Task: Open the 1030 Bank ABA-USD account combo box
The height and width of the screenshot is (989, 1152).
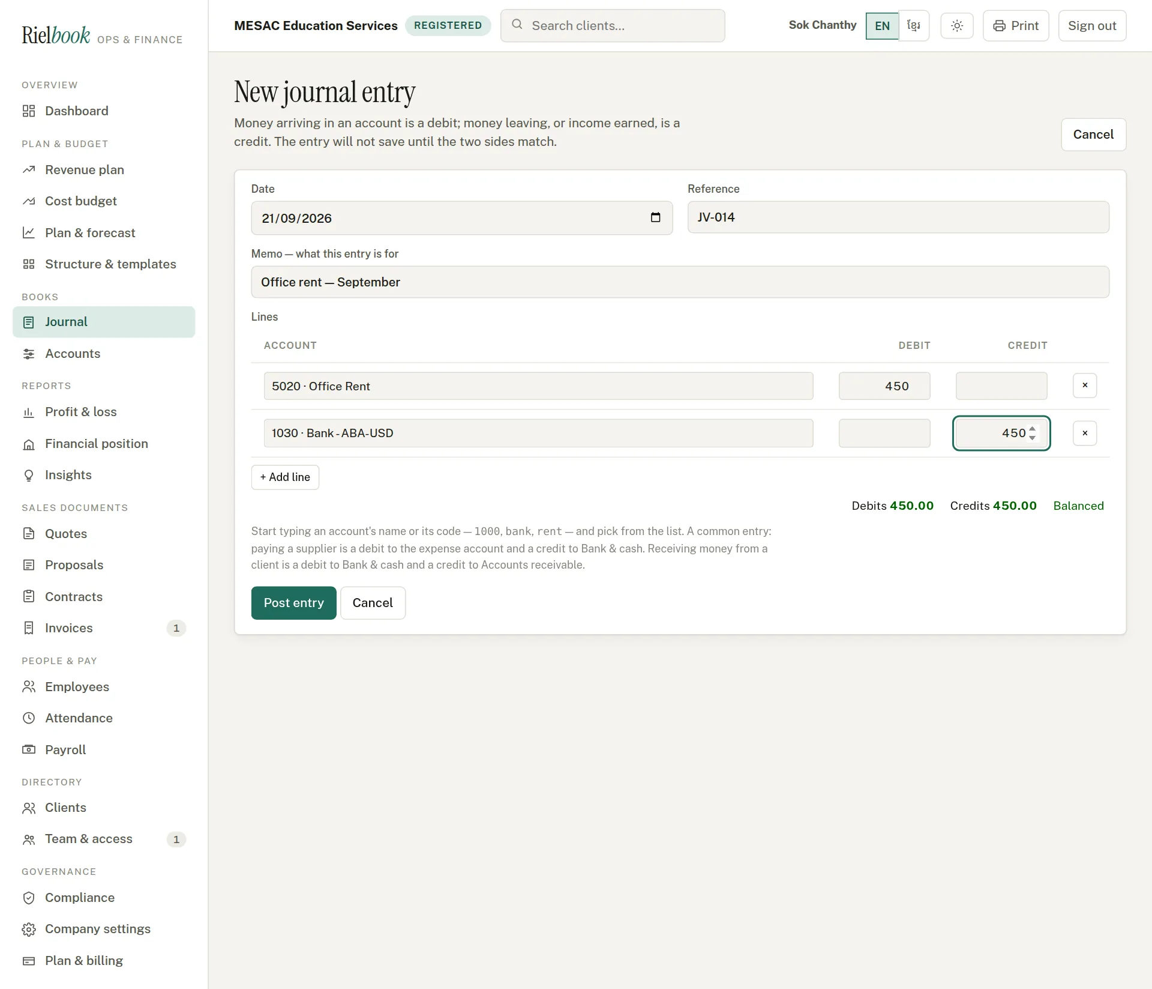Action: click(x=538, y=433)
